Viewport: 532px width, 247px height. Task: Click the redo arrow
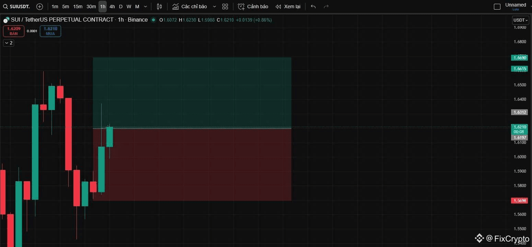point(326,7)
